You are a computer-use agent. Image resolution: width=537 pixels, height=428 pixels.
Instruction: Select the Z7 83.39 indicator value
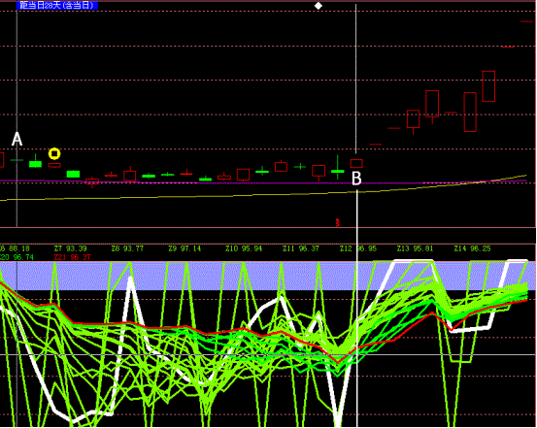click(x=71, y=248)
